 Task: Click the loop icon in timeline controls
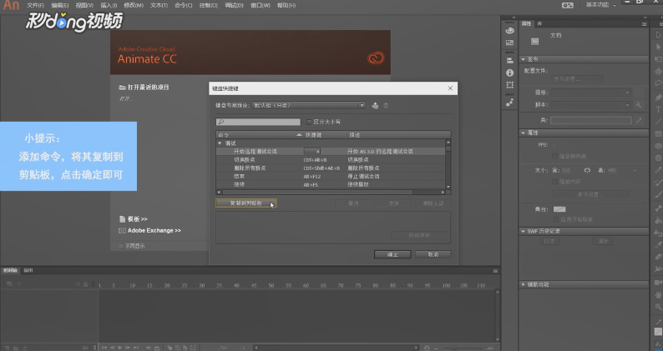tap(157, 348)
